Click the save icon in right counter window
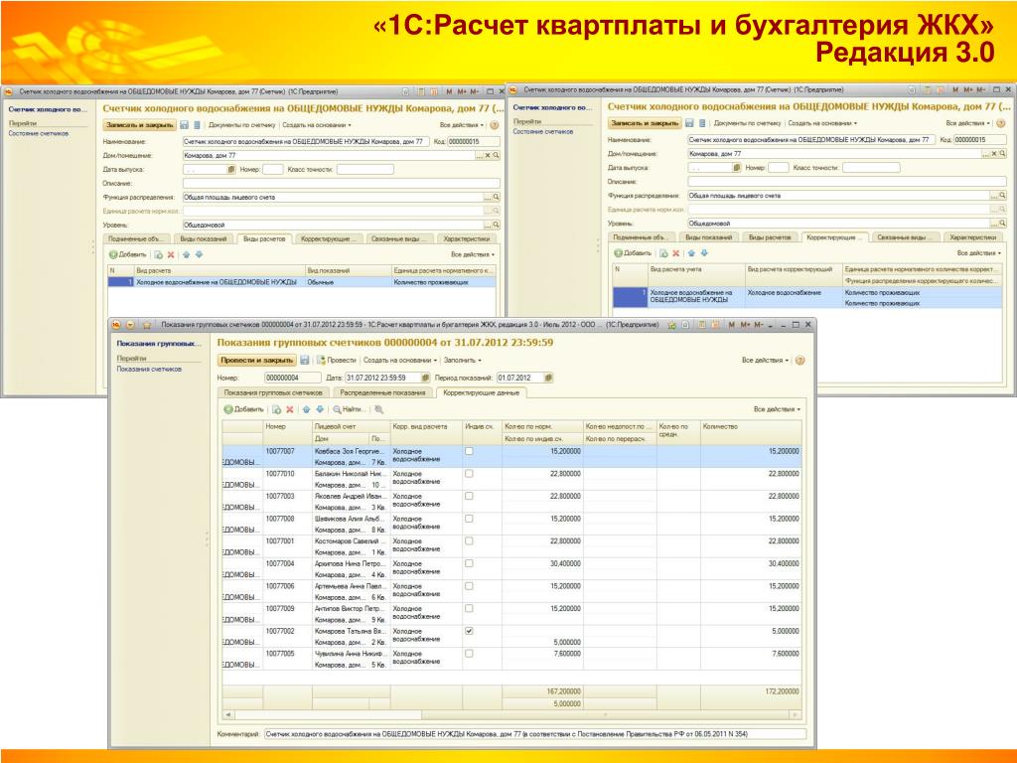Screen dimensions: 1017x763 point(689,122)
